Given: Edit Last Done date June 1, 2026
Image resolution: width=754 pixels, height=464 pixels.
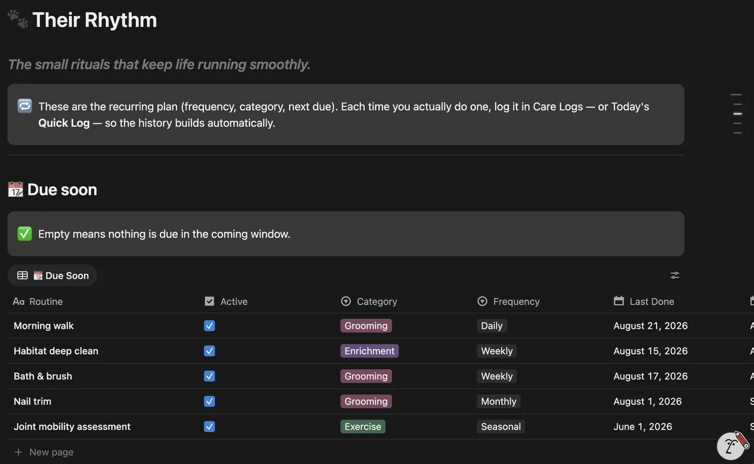Looking at the screenshot, I should coord(643,427).
